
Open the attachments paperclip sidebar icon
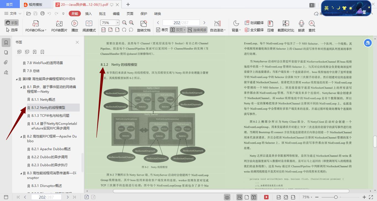tap(6, 62)
